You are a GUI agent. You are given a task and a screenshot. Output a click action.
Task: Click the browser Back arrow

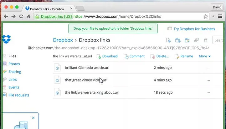(x=6, y=16)
